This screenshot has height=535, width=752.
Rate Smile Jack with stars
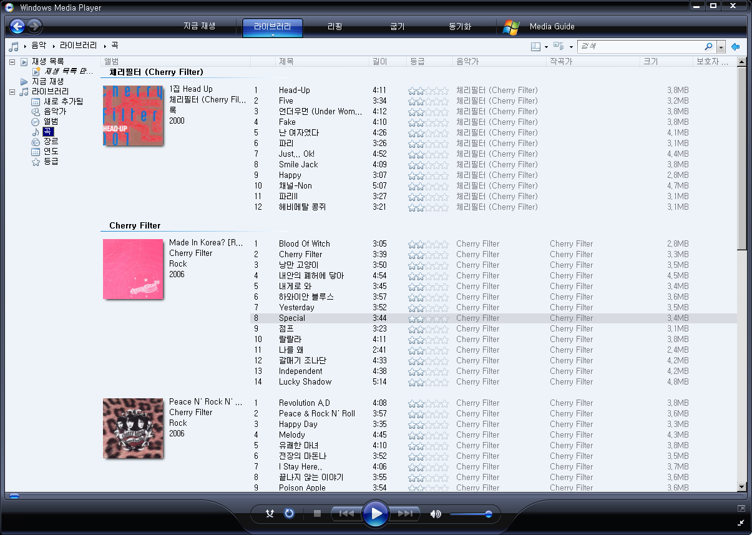428,165
